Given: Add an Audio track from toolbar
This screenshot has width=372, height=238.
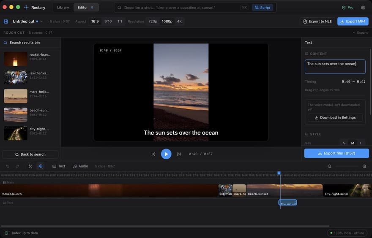Looking at the screenshot, I should 80,166.
